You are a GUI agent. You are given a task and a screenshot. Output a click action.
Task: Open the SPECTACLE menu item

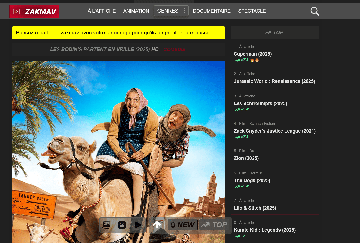252,11
